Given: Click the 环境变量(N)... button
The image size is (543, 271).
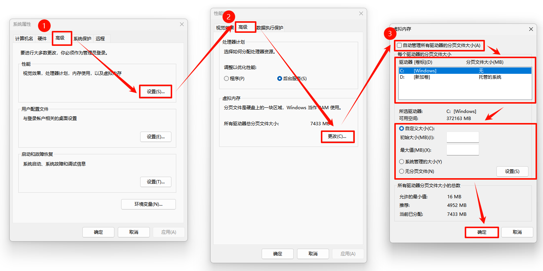Looking at the screenshot, I should pyautogui.click(x=148, y=204).
